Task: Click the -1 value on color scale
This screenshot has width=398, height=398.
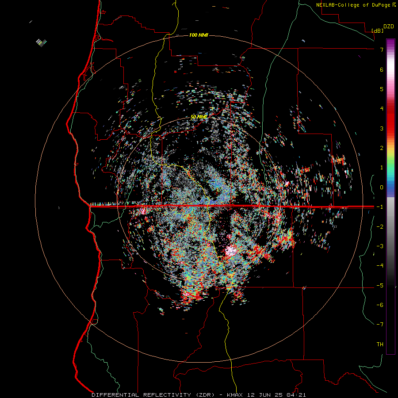Action: (380, 207)
